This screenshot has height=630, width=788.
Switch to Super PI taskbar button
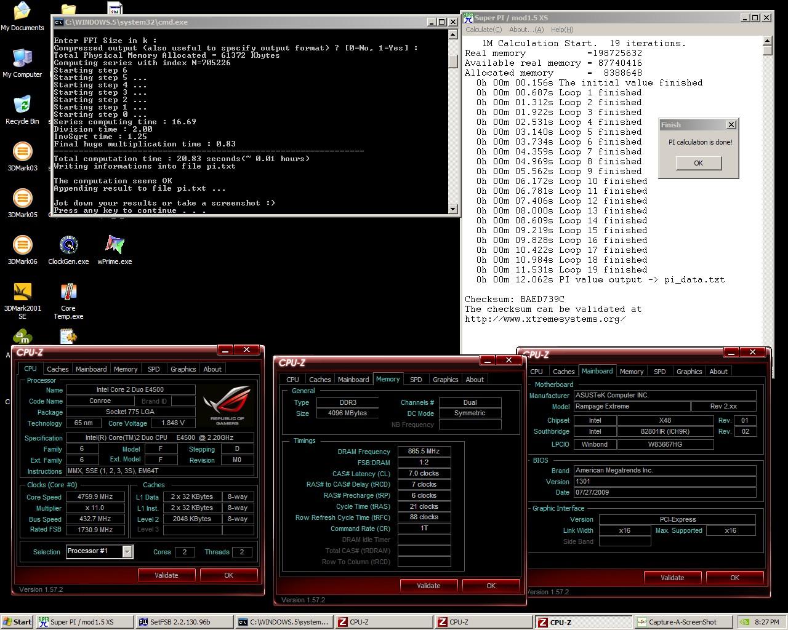84,622
